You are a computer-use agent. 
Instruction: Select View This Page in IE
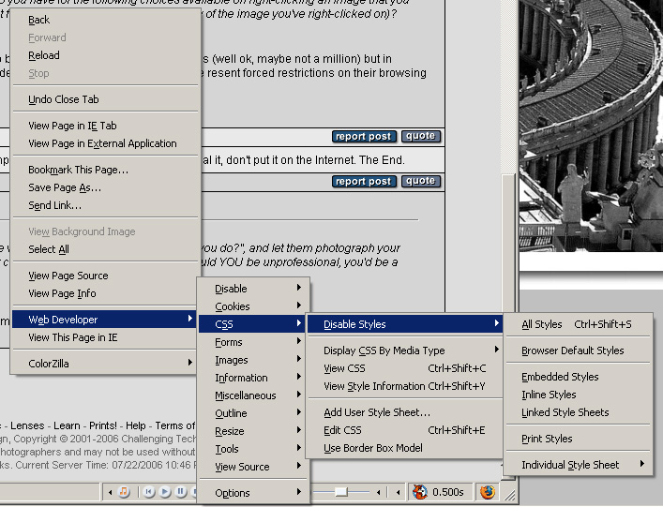coord(105,337)
